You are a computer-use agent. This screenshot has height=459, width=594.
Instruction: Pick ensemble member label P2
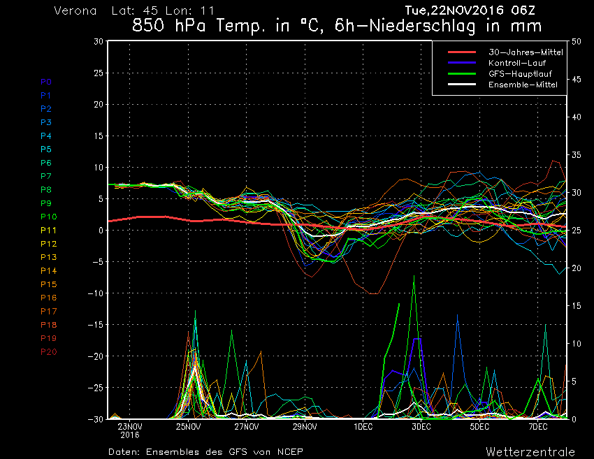click(46, 109)
